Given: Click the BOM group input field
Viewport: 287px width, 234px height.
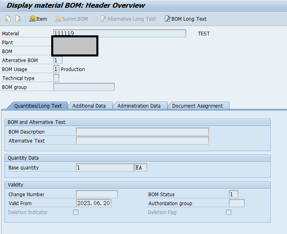Looking at the screenshot, I should click(x=84, y=87).
